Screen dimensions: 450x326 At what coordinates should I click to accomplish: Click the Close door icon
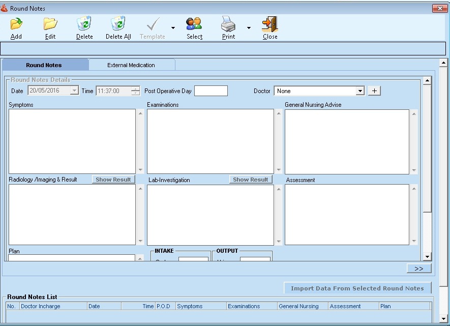270,24
